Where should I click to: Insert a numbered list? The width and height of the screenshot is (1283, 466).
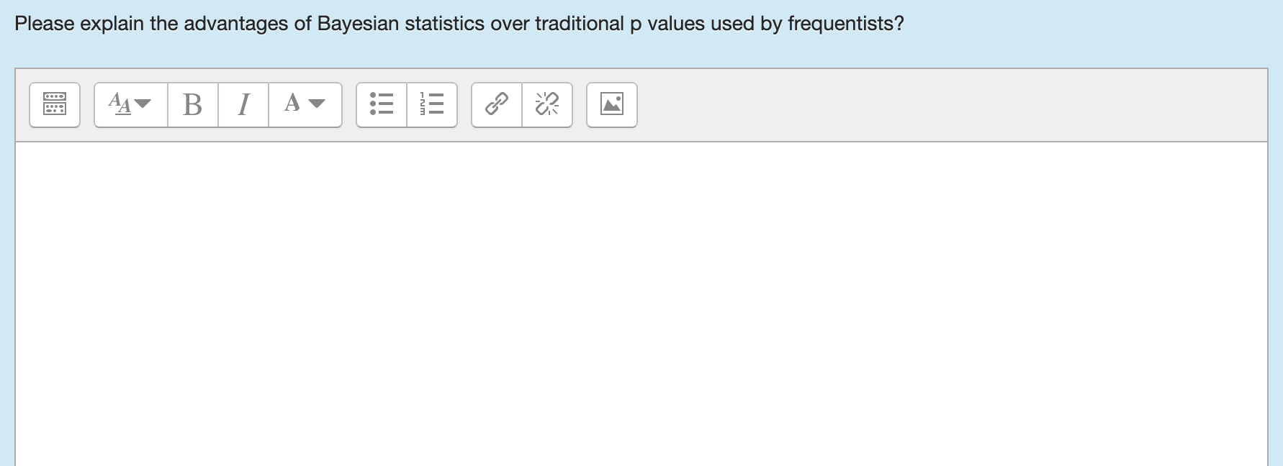(432, 104)
